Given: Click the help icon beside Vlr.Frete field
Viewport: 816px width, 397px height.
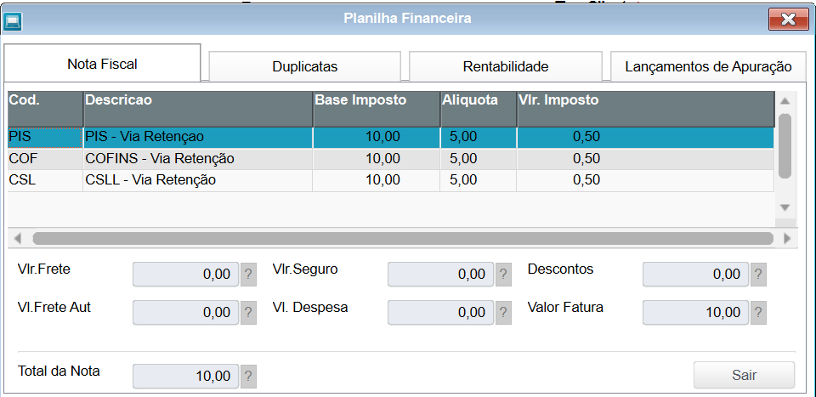Looking at the screenshot, I should [248, 275].
